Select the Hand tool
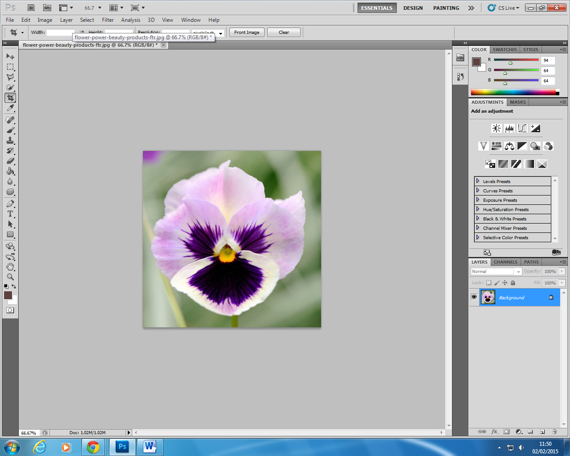This screenshot has width=570, height=456. tap(10, 266)
